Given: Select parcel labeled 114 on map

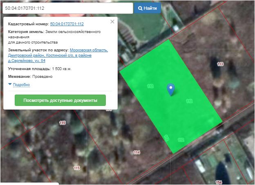Looking at the screenshot, I should coord(136,152).
